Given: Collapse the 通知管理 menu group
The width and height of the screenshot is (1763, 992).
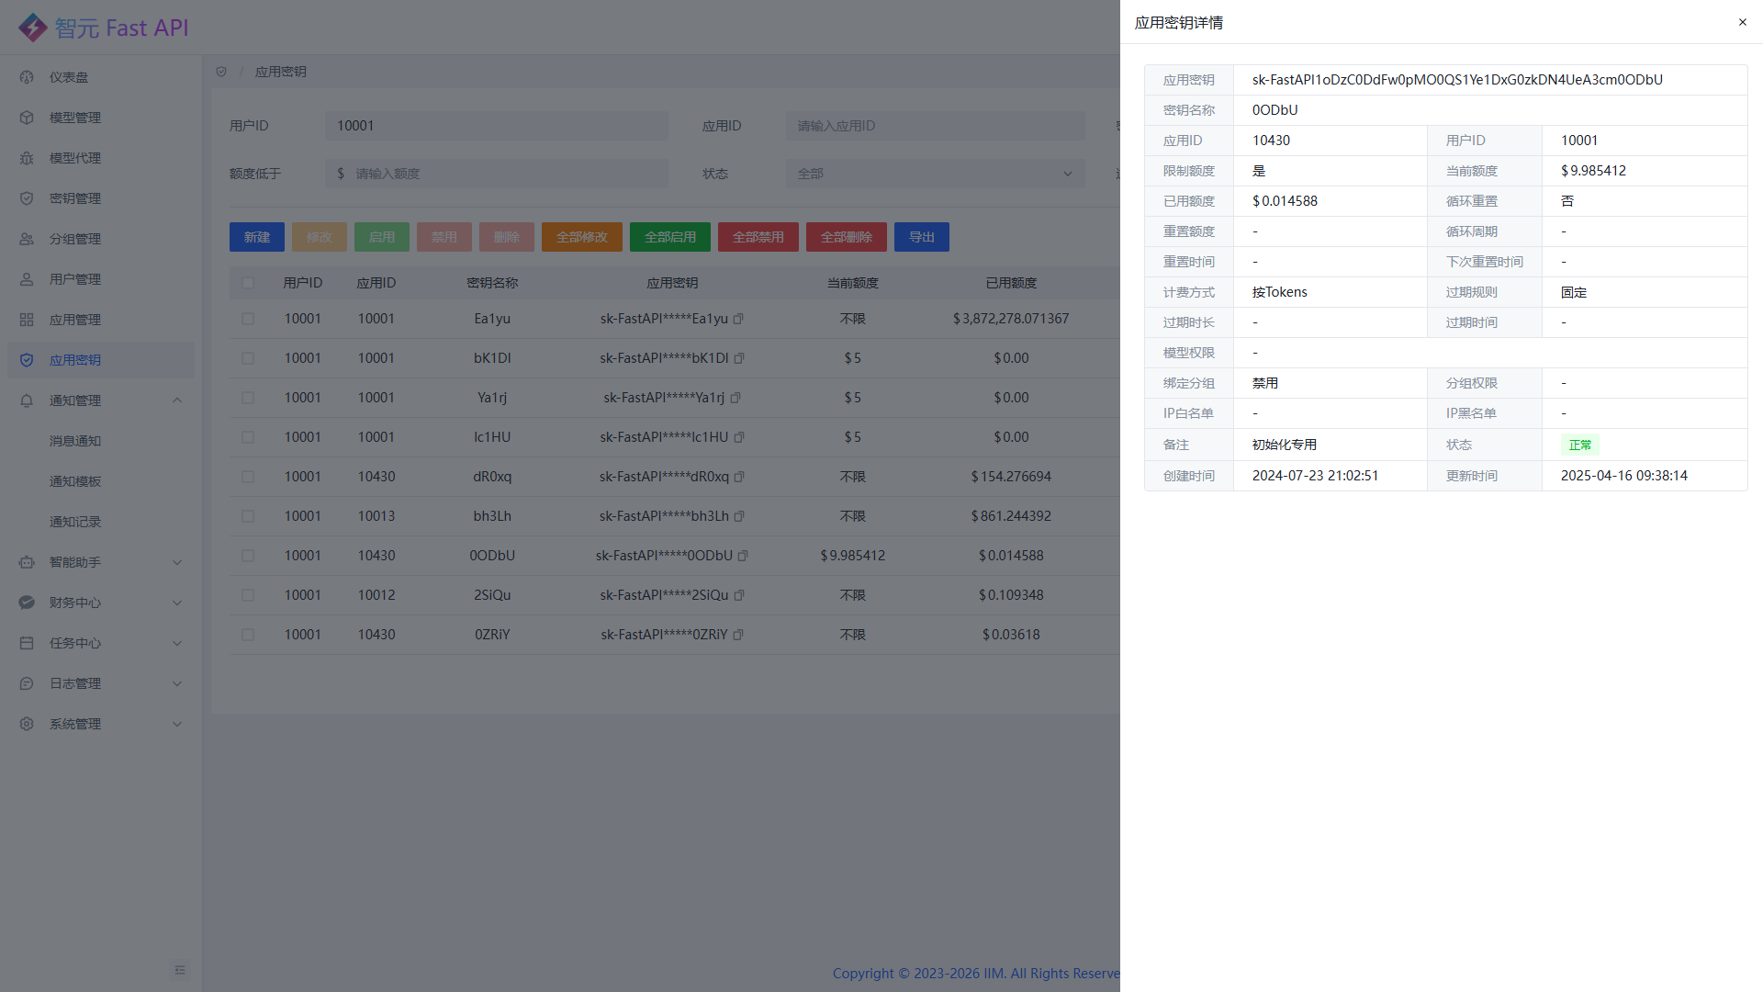Looking at the screenshot, I should (x=177, y=400).
